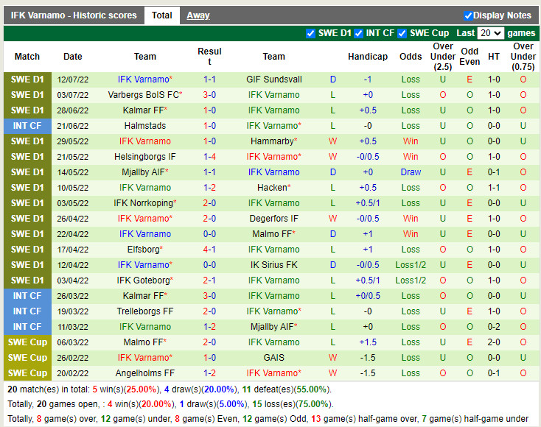Click the Handicap column header

[368, 57]
